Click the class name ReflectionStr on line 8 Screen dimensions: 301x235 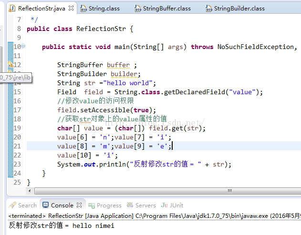101,29
